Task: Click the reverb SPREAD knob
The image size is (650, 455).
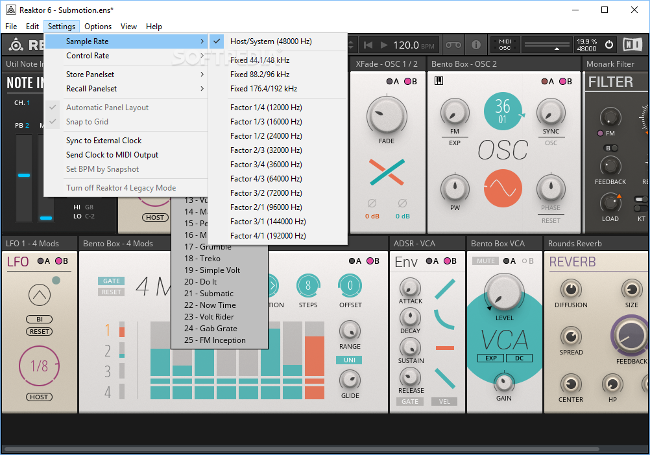Action: click(571, 336)
